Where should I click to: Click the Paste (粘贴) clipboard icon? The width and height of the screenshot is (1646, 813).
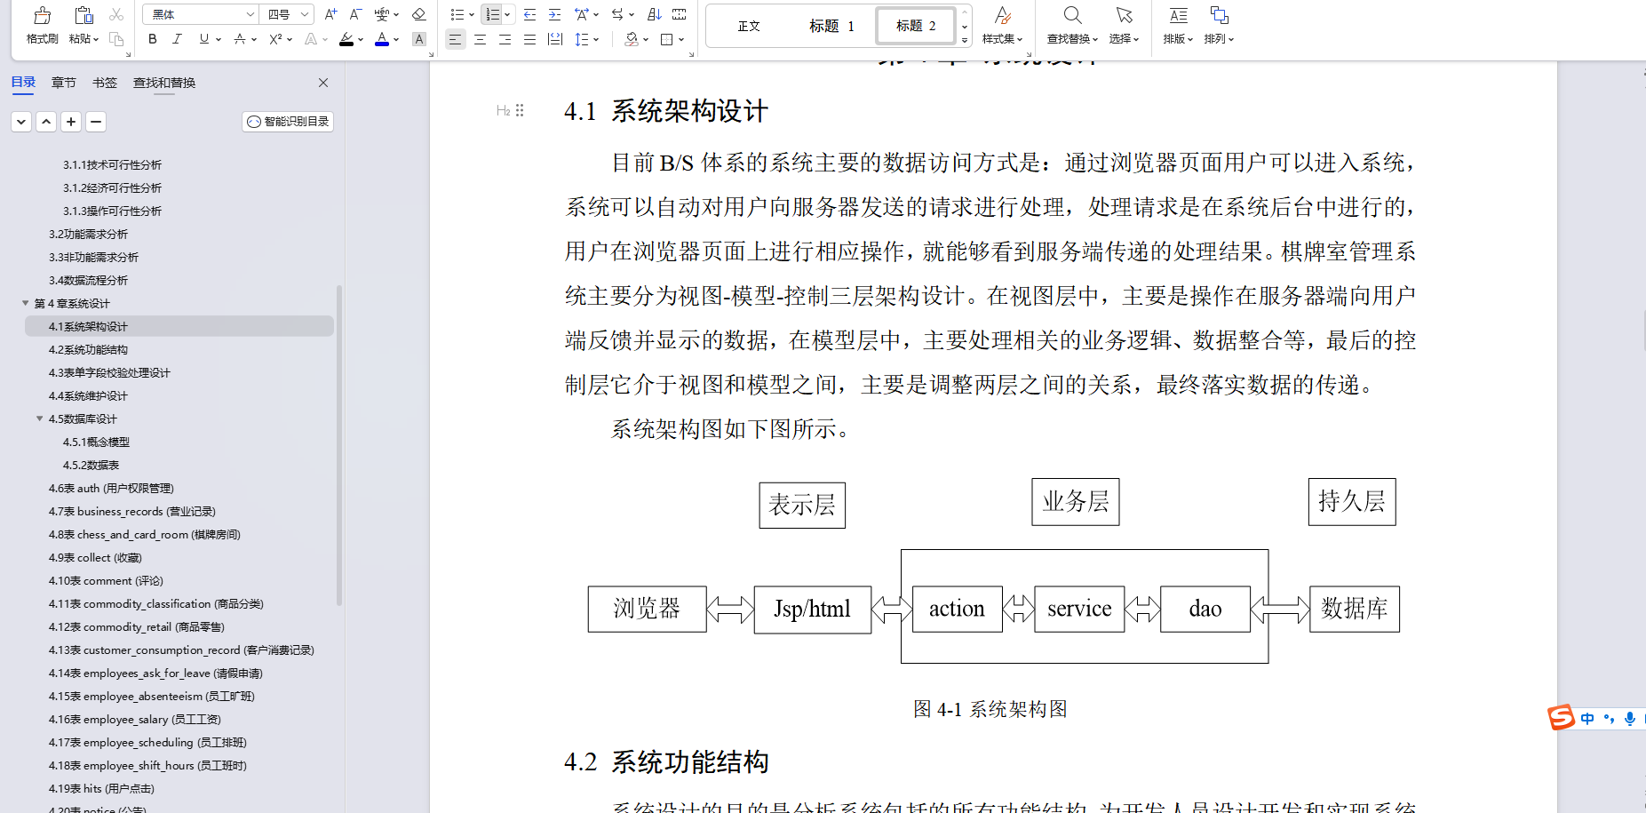(83, 15)
